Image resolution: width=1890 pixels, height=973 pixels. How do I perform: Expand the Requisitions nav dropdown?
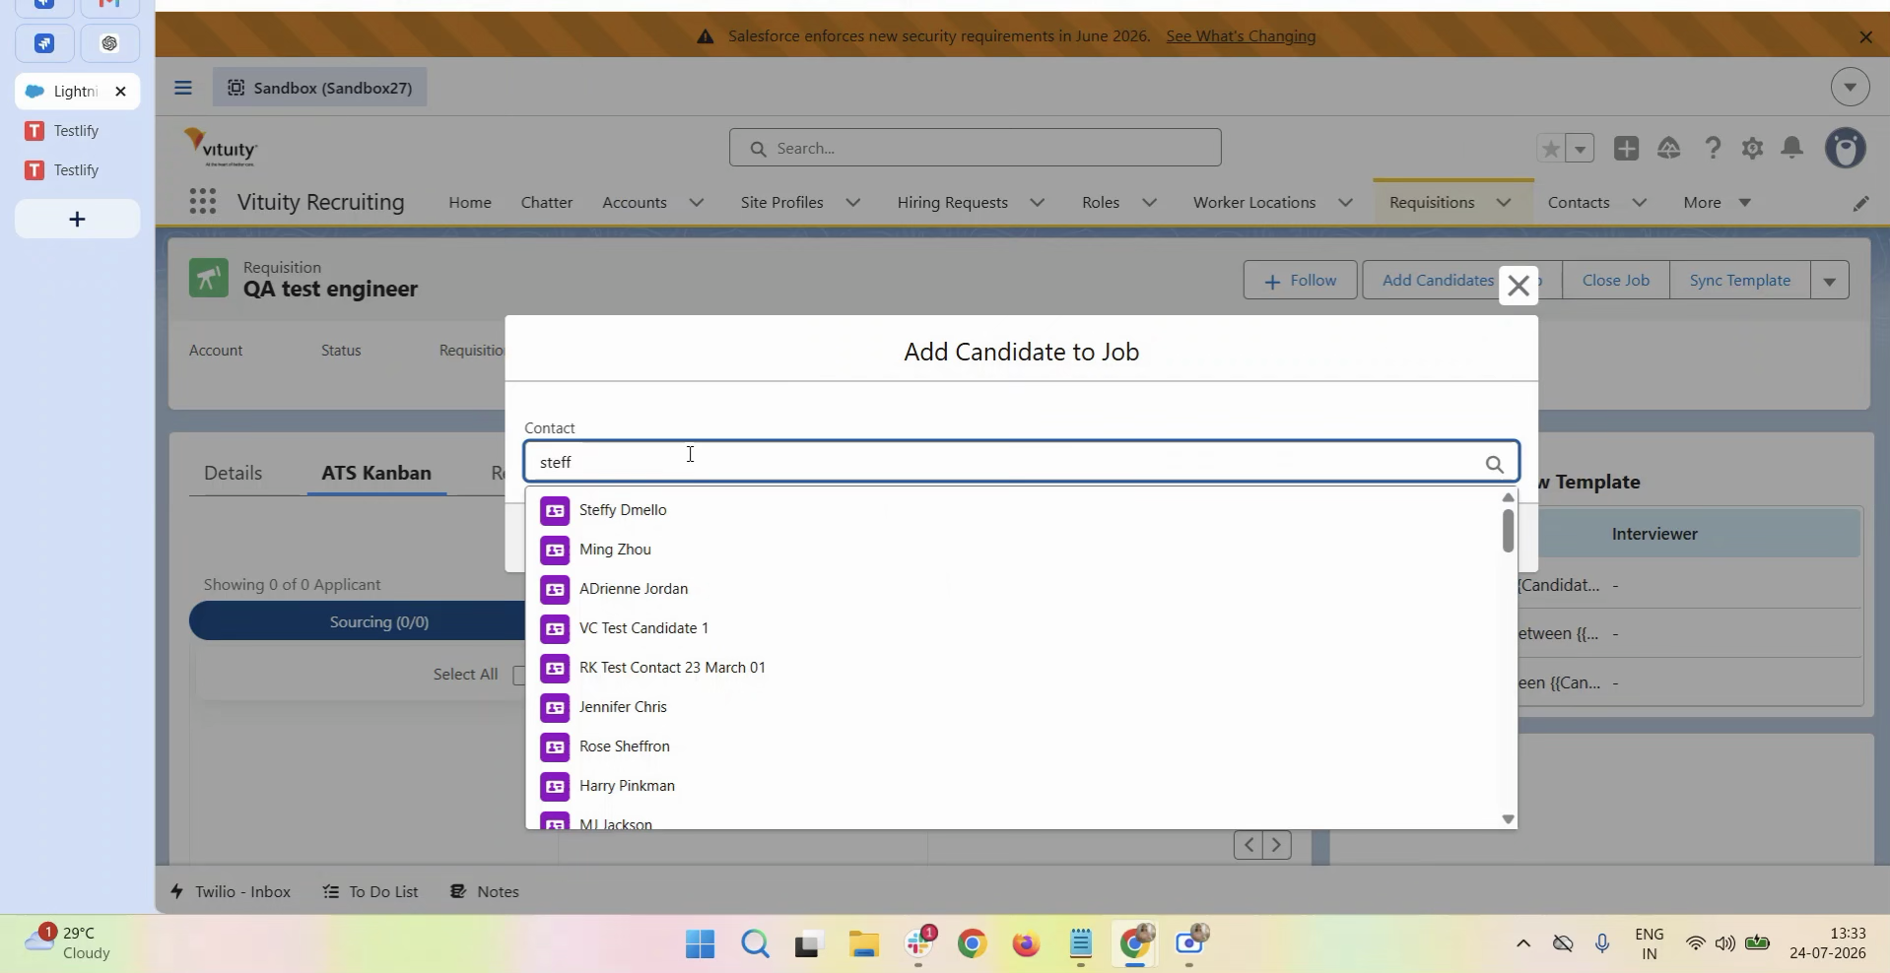click(1504, 203)
